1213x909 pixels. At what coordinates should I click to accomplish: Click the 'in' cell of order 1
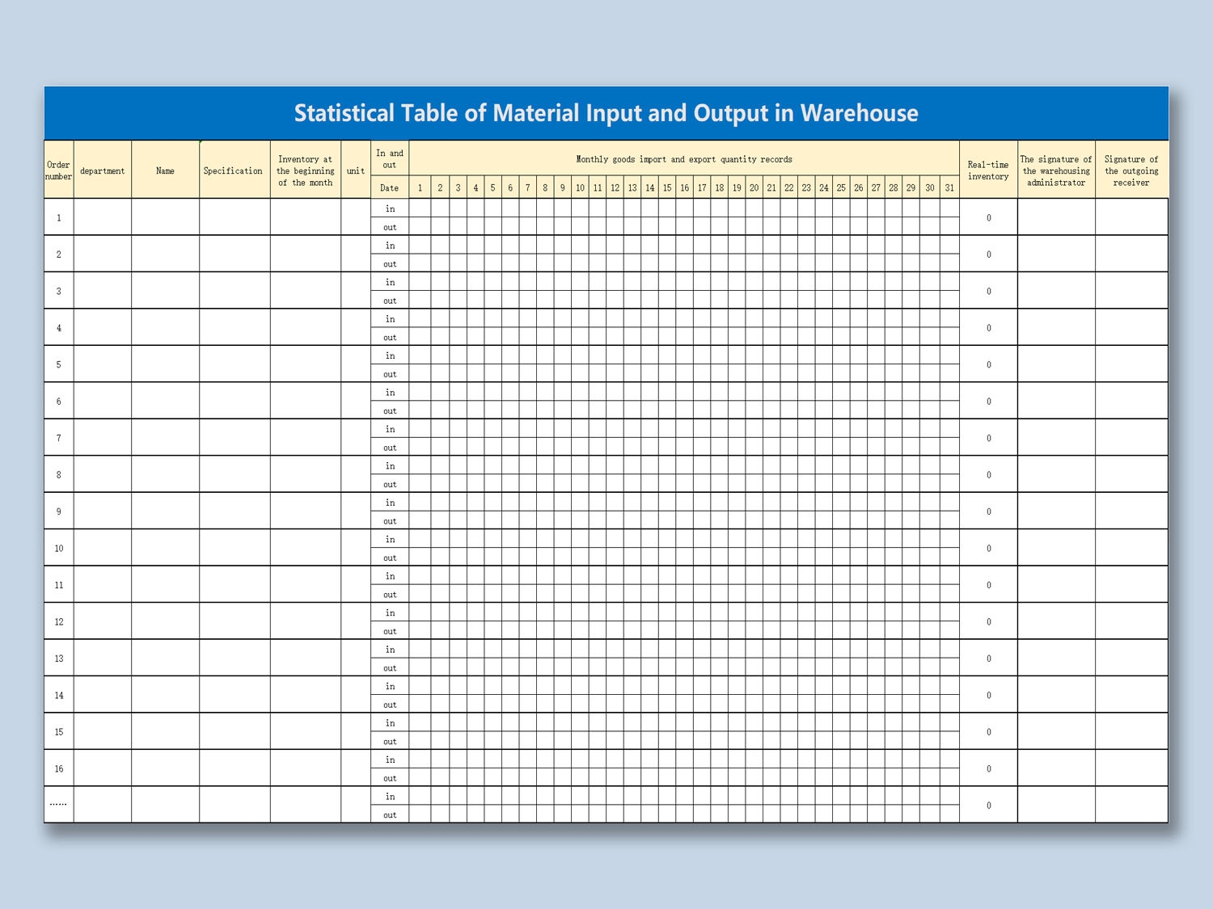click(390, 208)
